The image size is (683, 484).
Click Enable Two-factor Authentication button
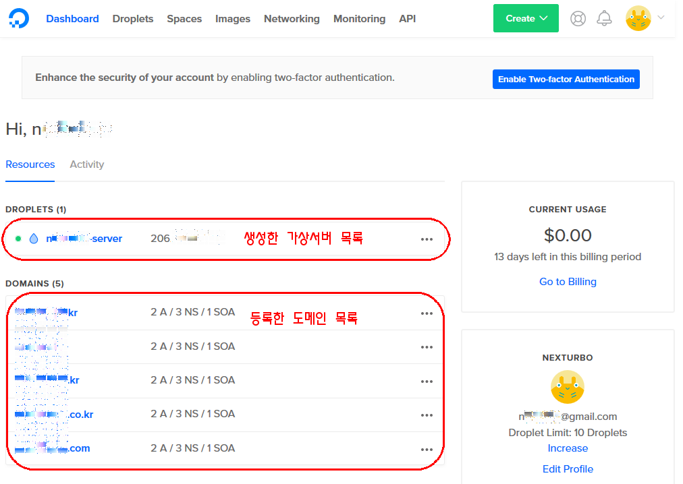pyautogui.click(x=566, y=79)
